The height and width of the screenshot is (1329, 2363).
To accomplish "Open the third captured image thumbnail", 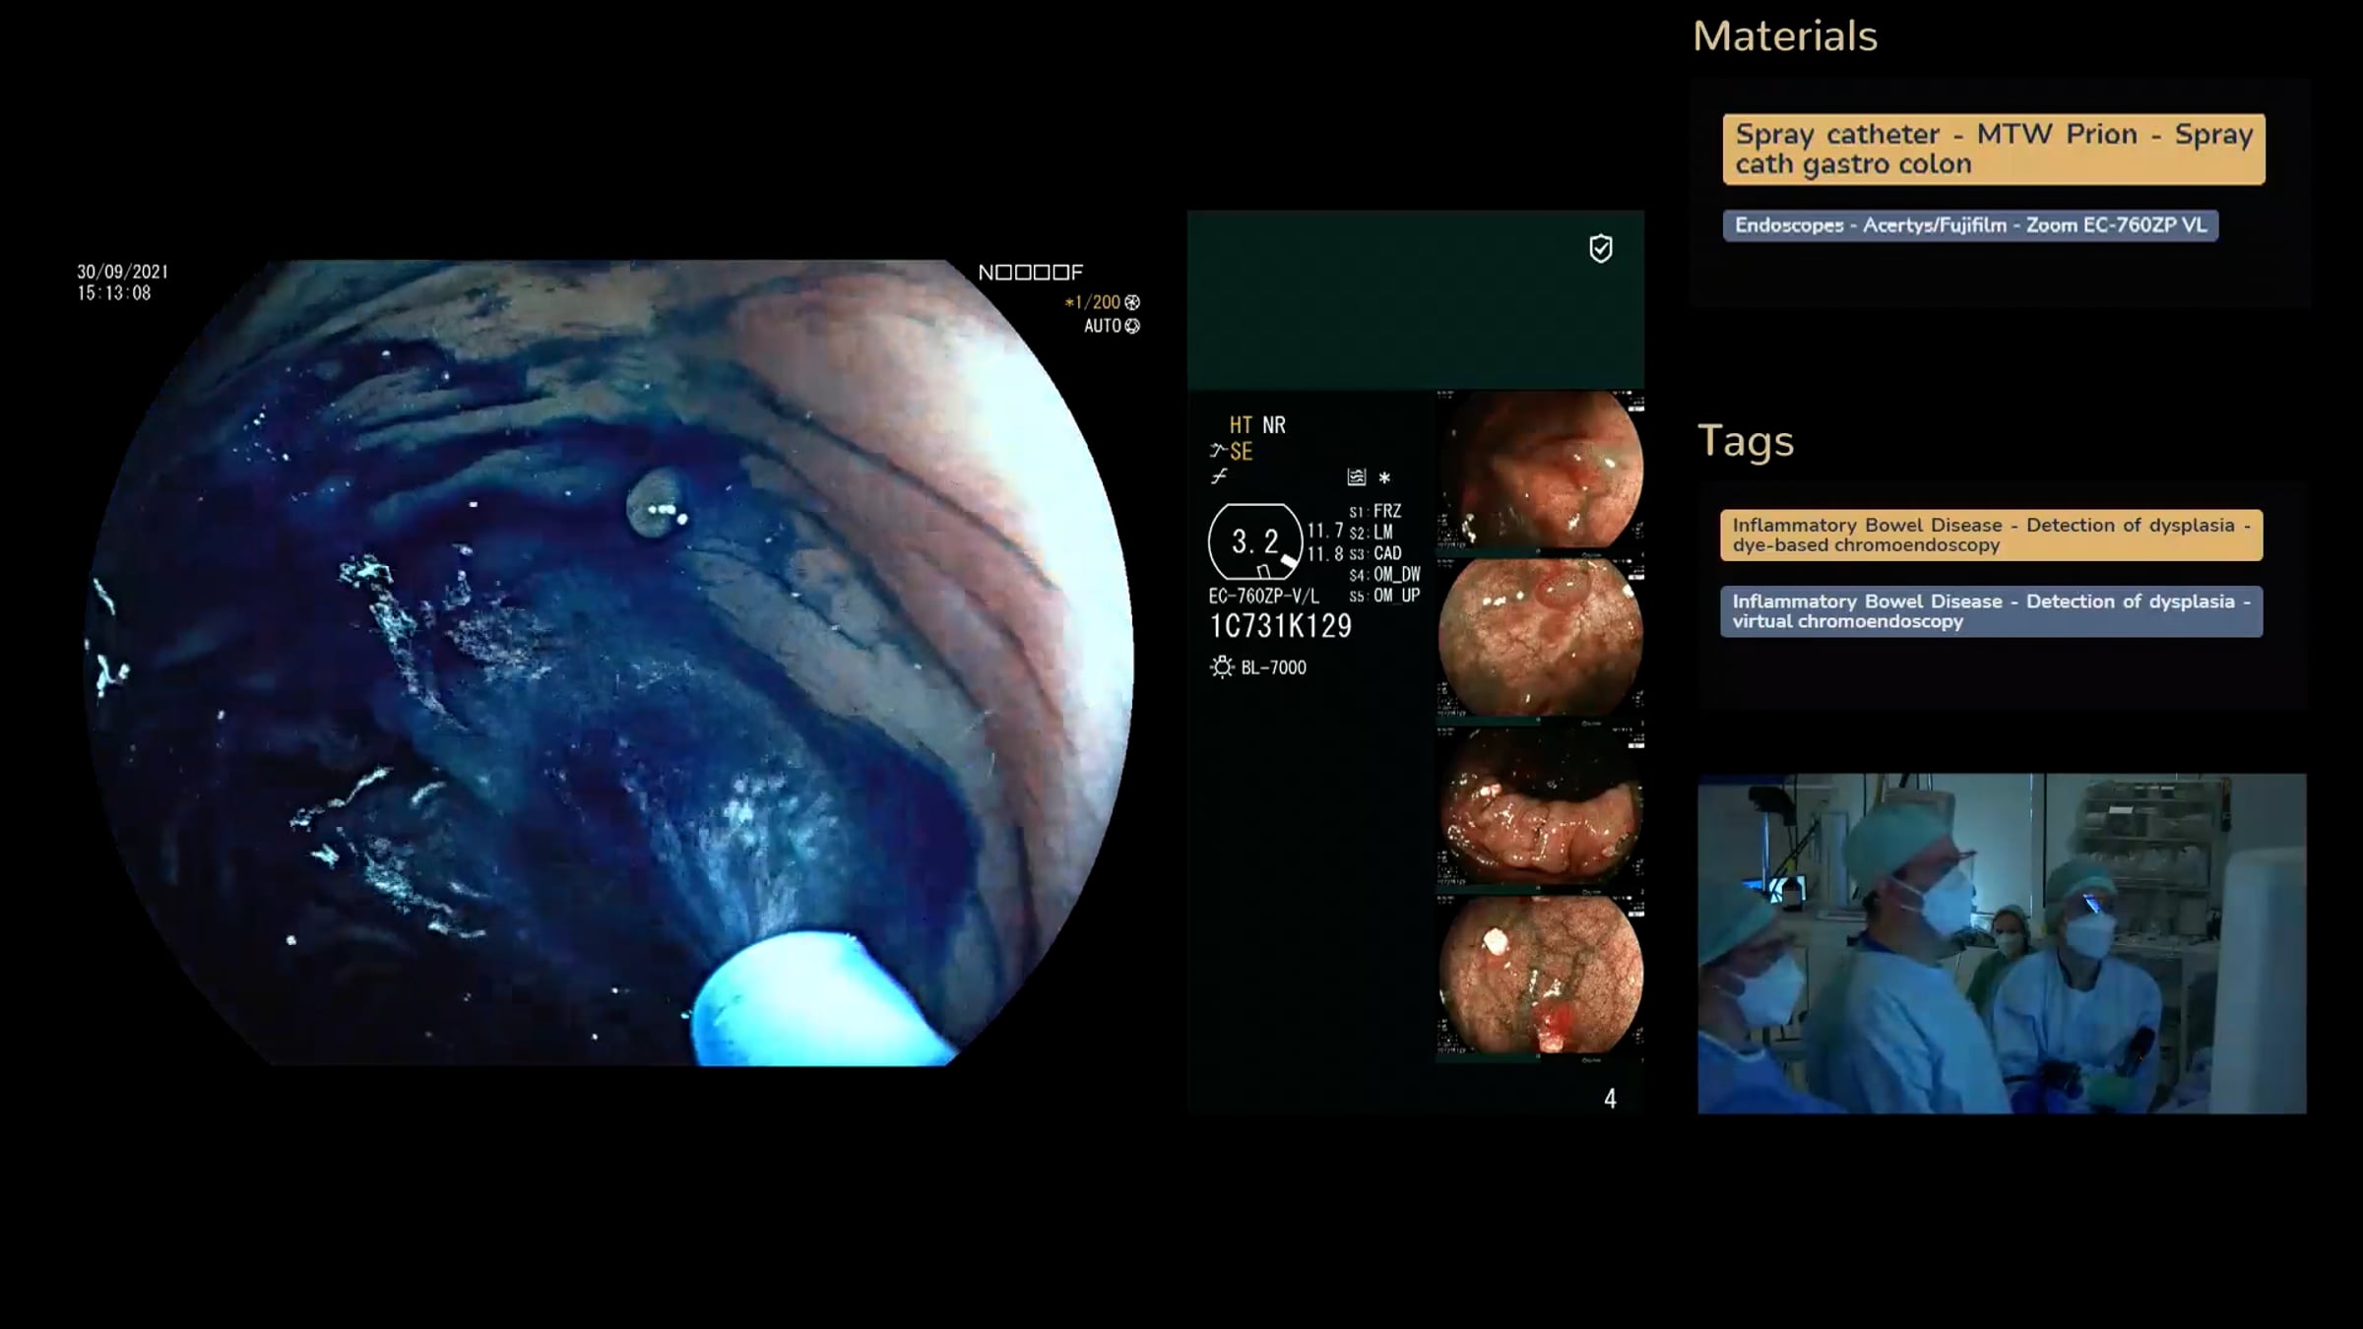I will point(1540,807).
